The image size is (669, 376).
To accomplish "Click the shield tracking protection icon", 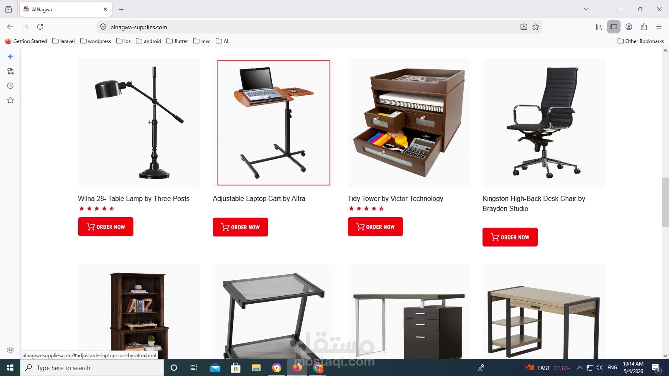I will click(103, 27).
